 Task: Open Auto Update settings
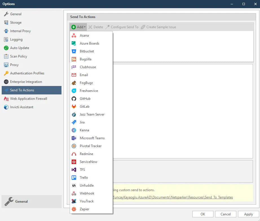[32, 48]
